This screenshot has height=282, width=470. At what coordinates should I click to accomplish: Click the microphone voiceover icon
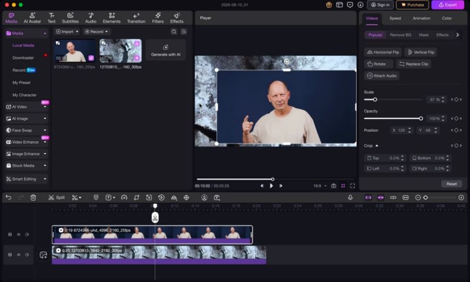[350, 198]
